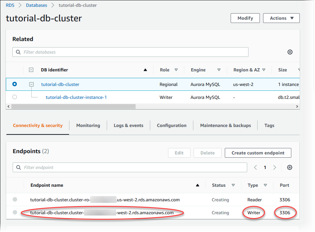Screen dimensions: 315x232
Task: Click the Filter endpoint search field
Action: tap(130, 167)
